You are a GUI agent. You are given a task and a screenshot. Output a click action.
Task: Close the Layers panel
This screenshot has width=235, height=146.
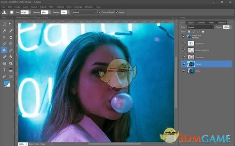click(233, 18)
